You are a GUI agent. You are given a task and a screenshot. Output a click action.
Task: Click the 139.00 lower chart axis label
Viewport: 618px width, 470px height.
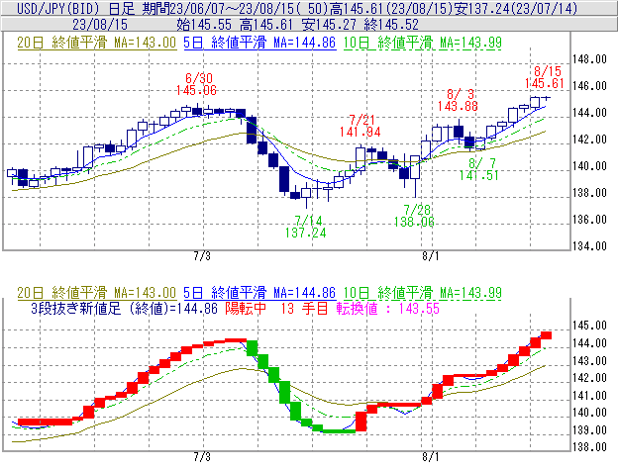(x=589, y=430)
